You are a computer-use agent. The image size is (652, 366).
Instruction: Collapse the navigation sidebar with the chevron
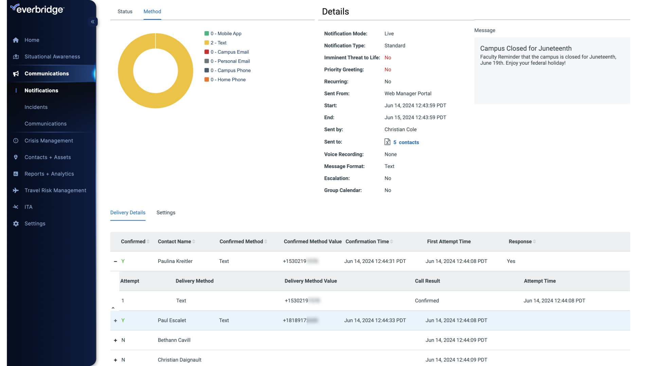(93, 22)
